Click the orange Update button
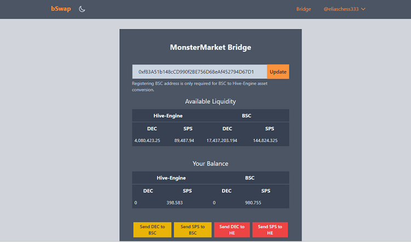Image resolution: width=411 pixels, height=242 pixels. click(278, 72)
